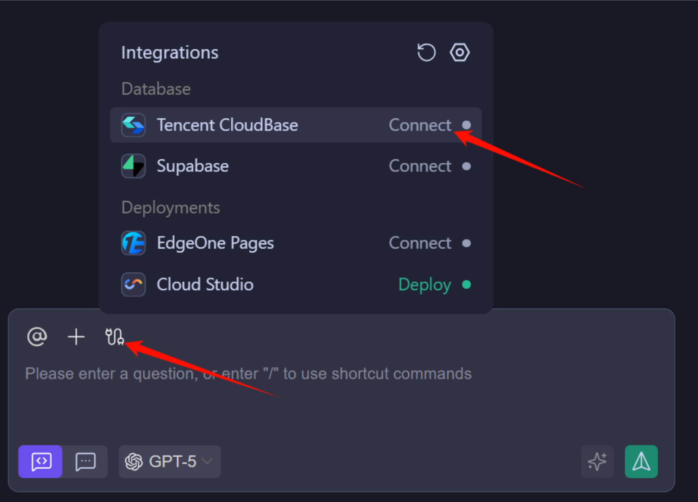Connect Tencent CloudBase database
The image size is (698, 502).
pos(420,125)
